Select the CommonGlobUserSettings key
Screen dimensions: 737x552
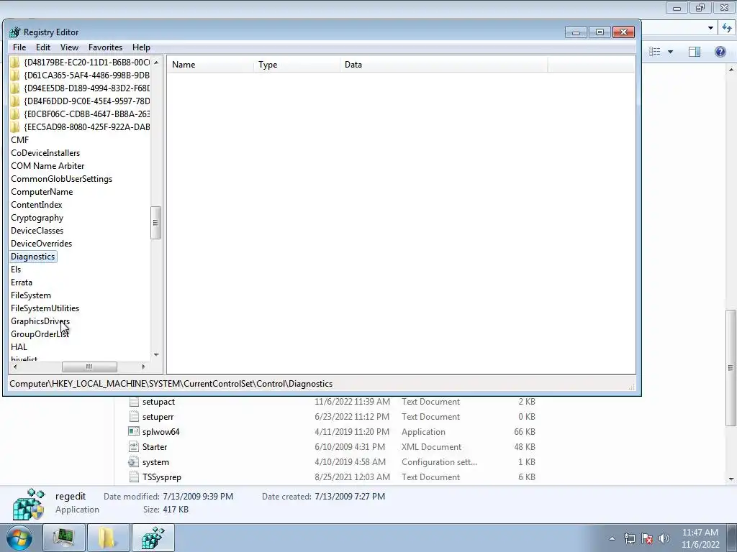click(62, 179)
